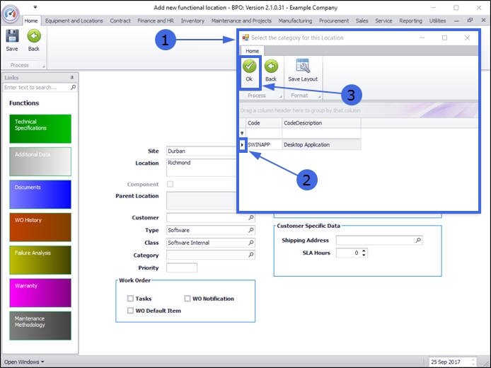The image size is (491, 368).
Task: Open the Category lookup magnifier
Action: [x=251, y=255]
